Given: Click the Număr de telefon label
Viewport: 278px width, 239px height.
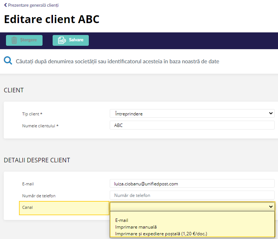Looking at the screenshot, I should point(39,196).
